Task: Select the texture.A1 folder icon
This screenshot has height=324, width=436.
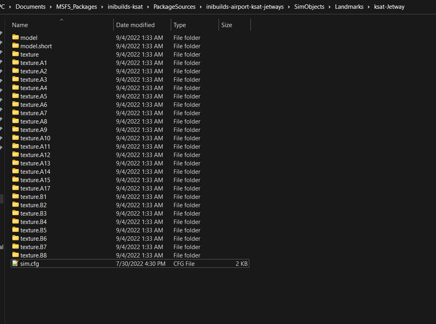Action: click(16, 62)
